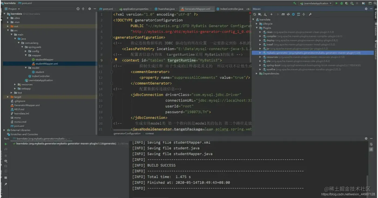
Task: Expand the out folder
Action: (x=8, y=26)
